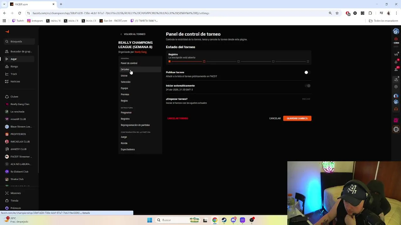
Task: Select Panel de control settings tab
Action: pos(140,63)
